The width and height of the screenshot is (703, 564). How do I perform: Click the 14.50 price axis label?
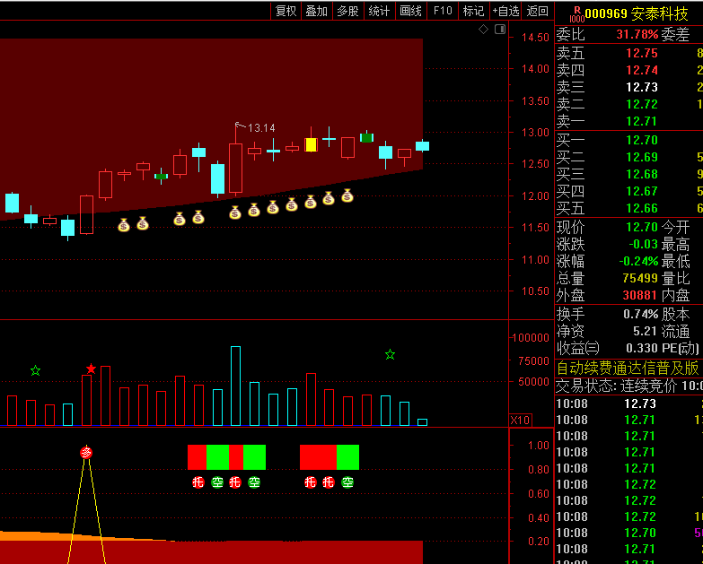coord(535,37)
